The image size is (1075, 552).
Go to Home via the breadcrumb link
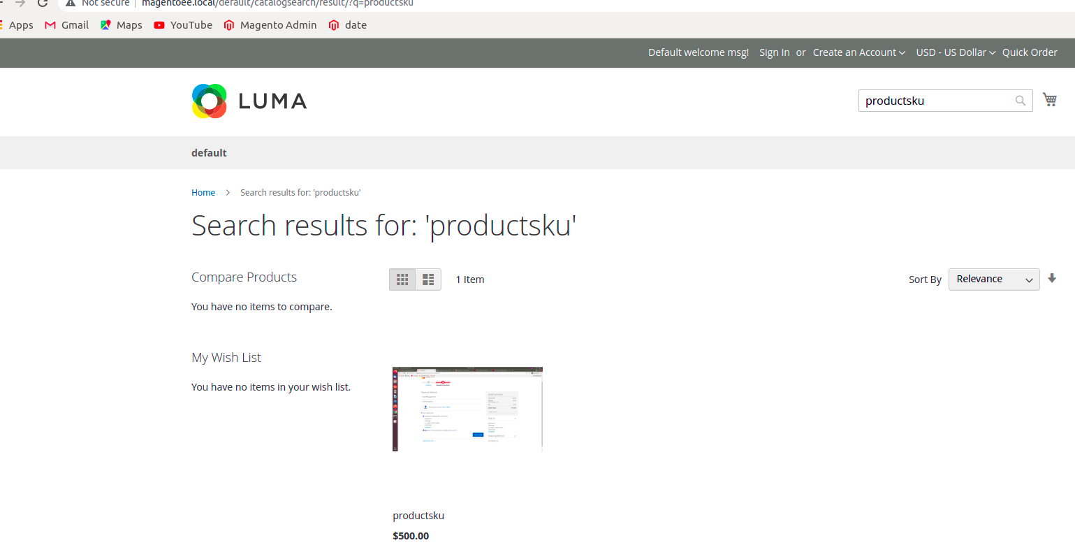tap(203, 192)
